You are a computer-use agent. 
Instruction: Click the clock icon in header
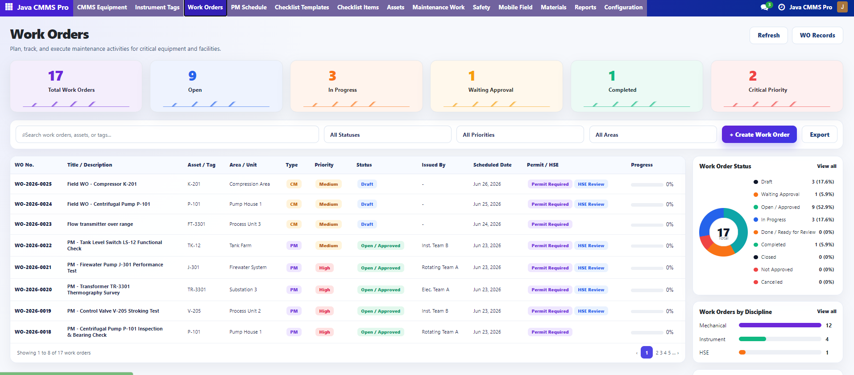point(781,7)
